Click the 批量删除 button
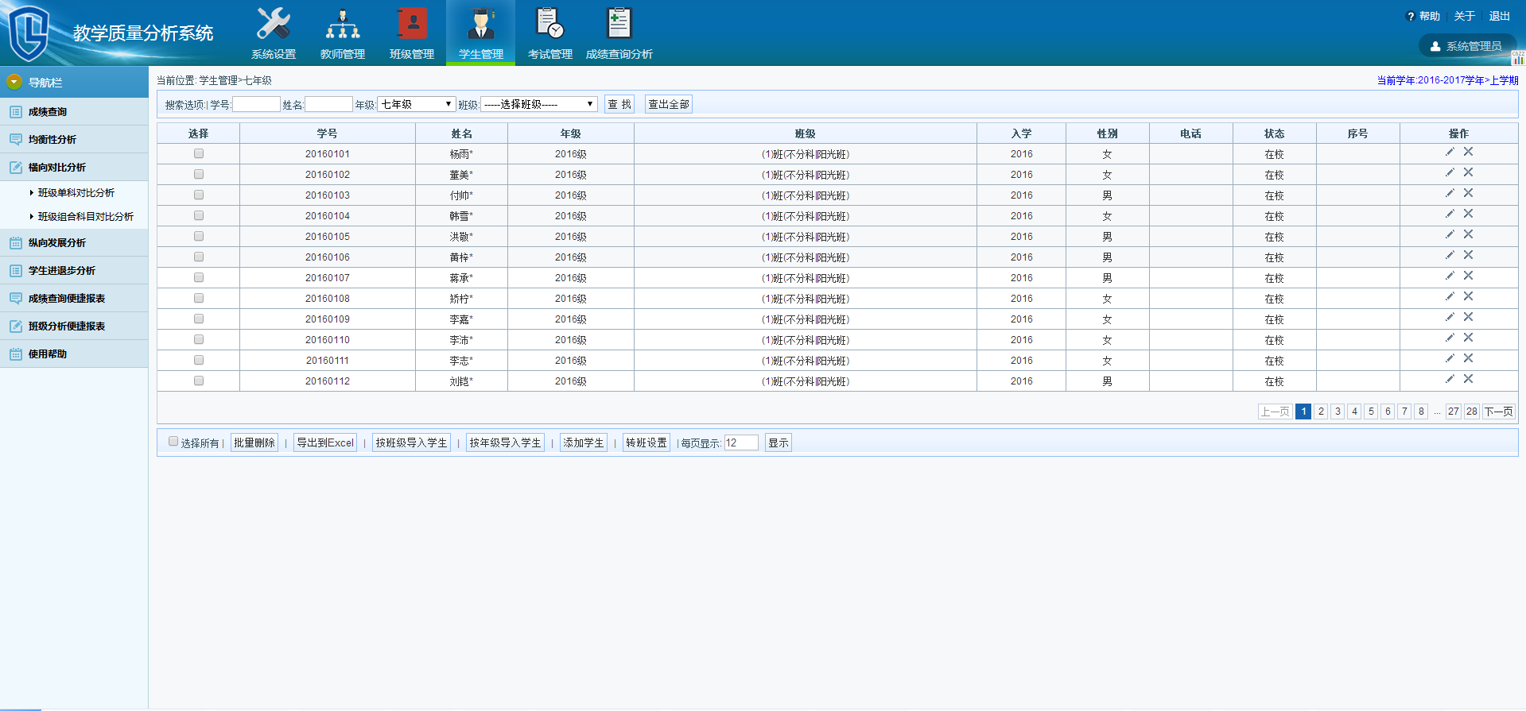The image size is (1526, 711). (254, 442)
